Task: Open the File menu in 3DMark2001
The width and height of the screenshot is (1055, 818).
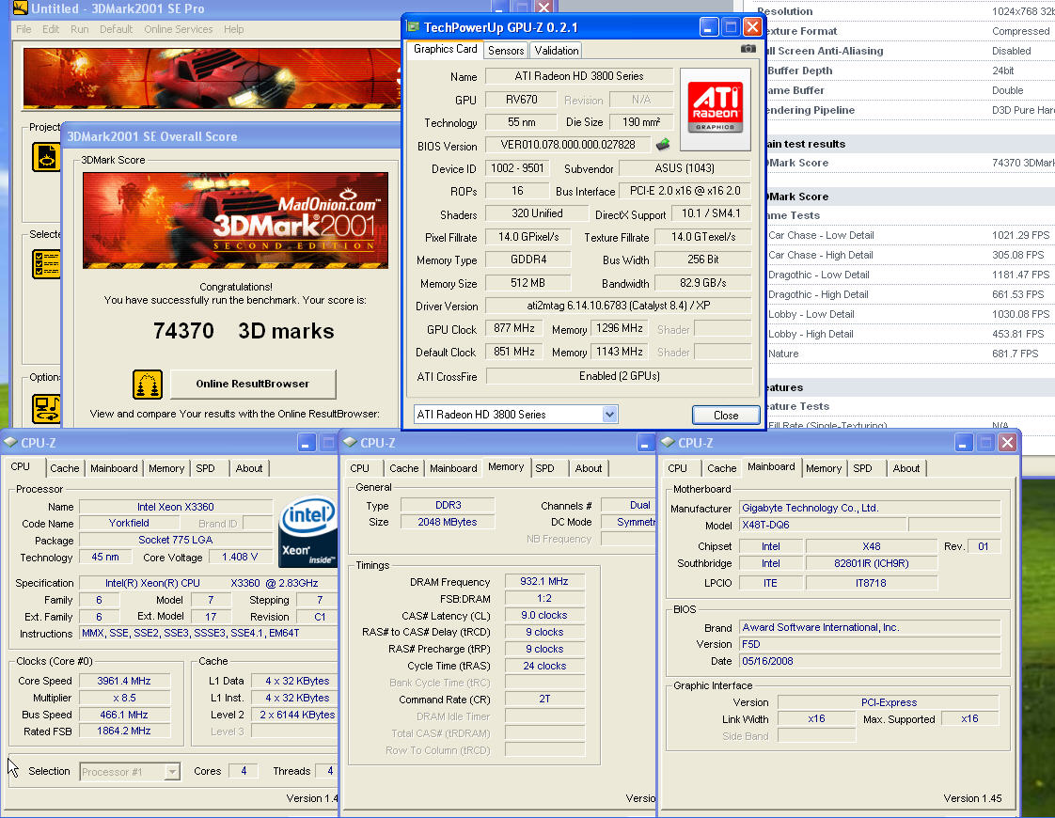Action: click(24, 29)
